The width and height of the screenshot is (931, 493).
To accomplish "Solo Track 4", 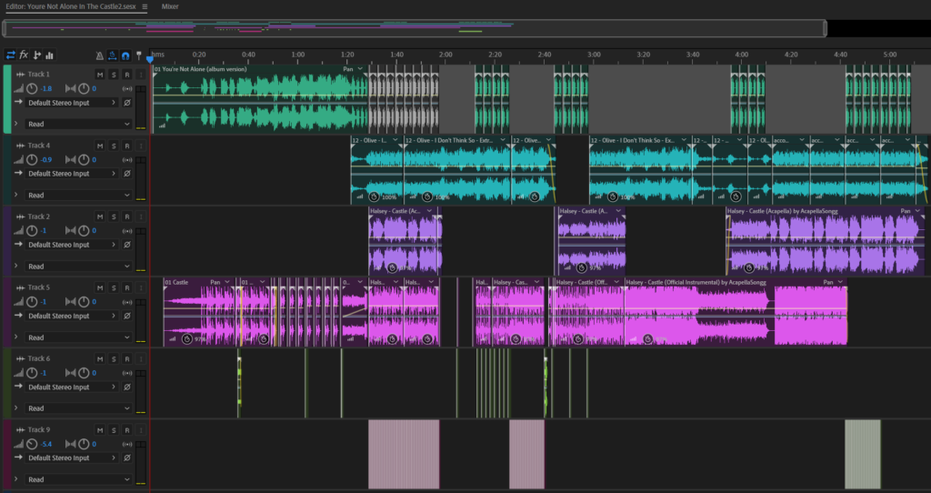I will (114, 146).
